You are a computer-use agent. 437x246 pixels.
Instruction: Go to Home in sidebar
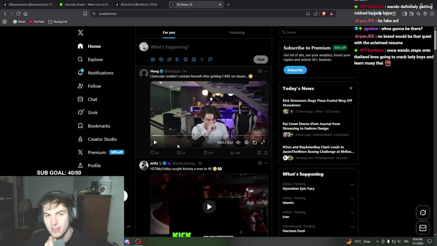click(x=89, y=46)
